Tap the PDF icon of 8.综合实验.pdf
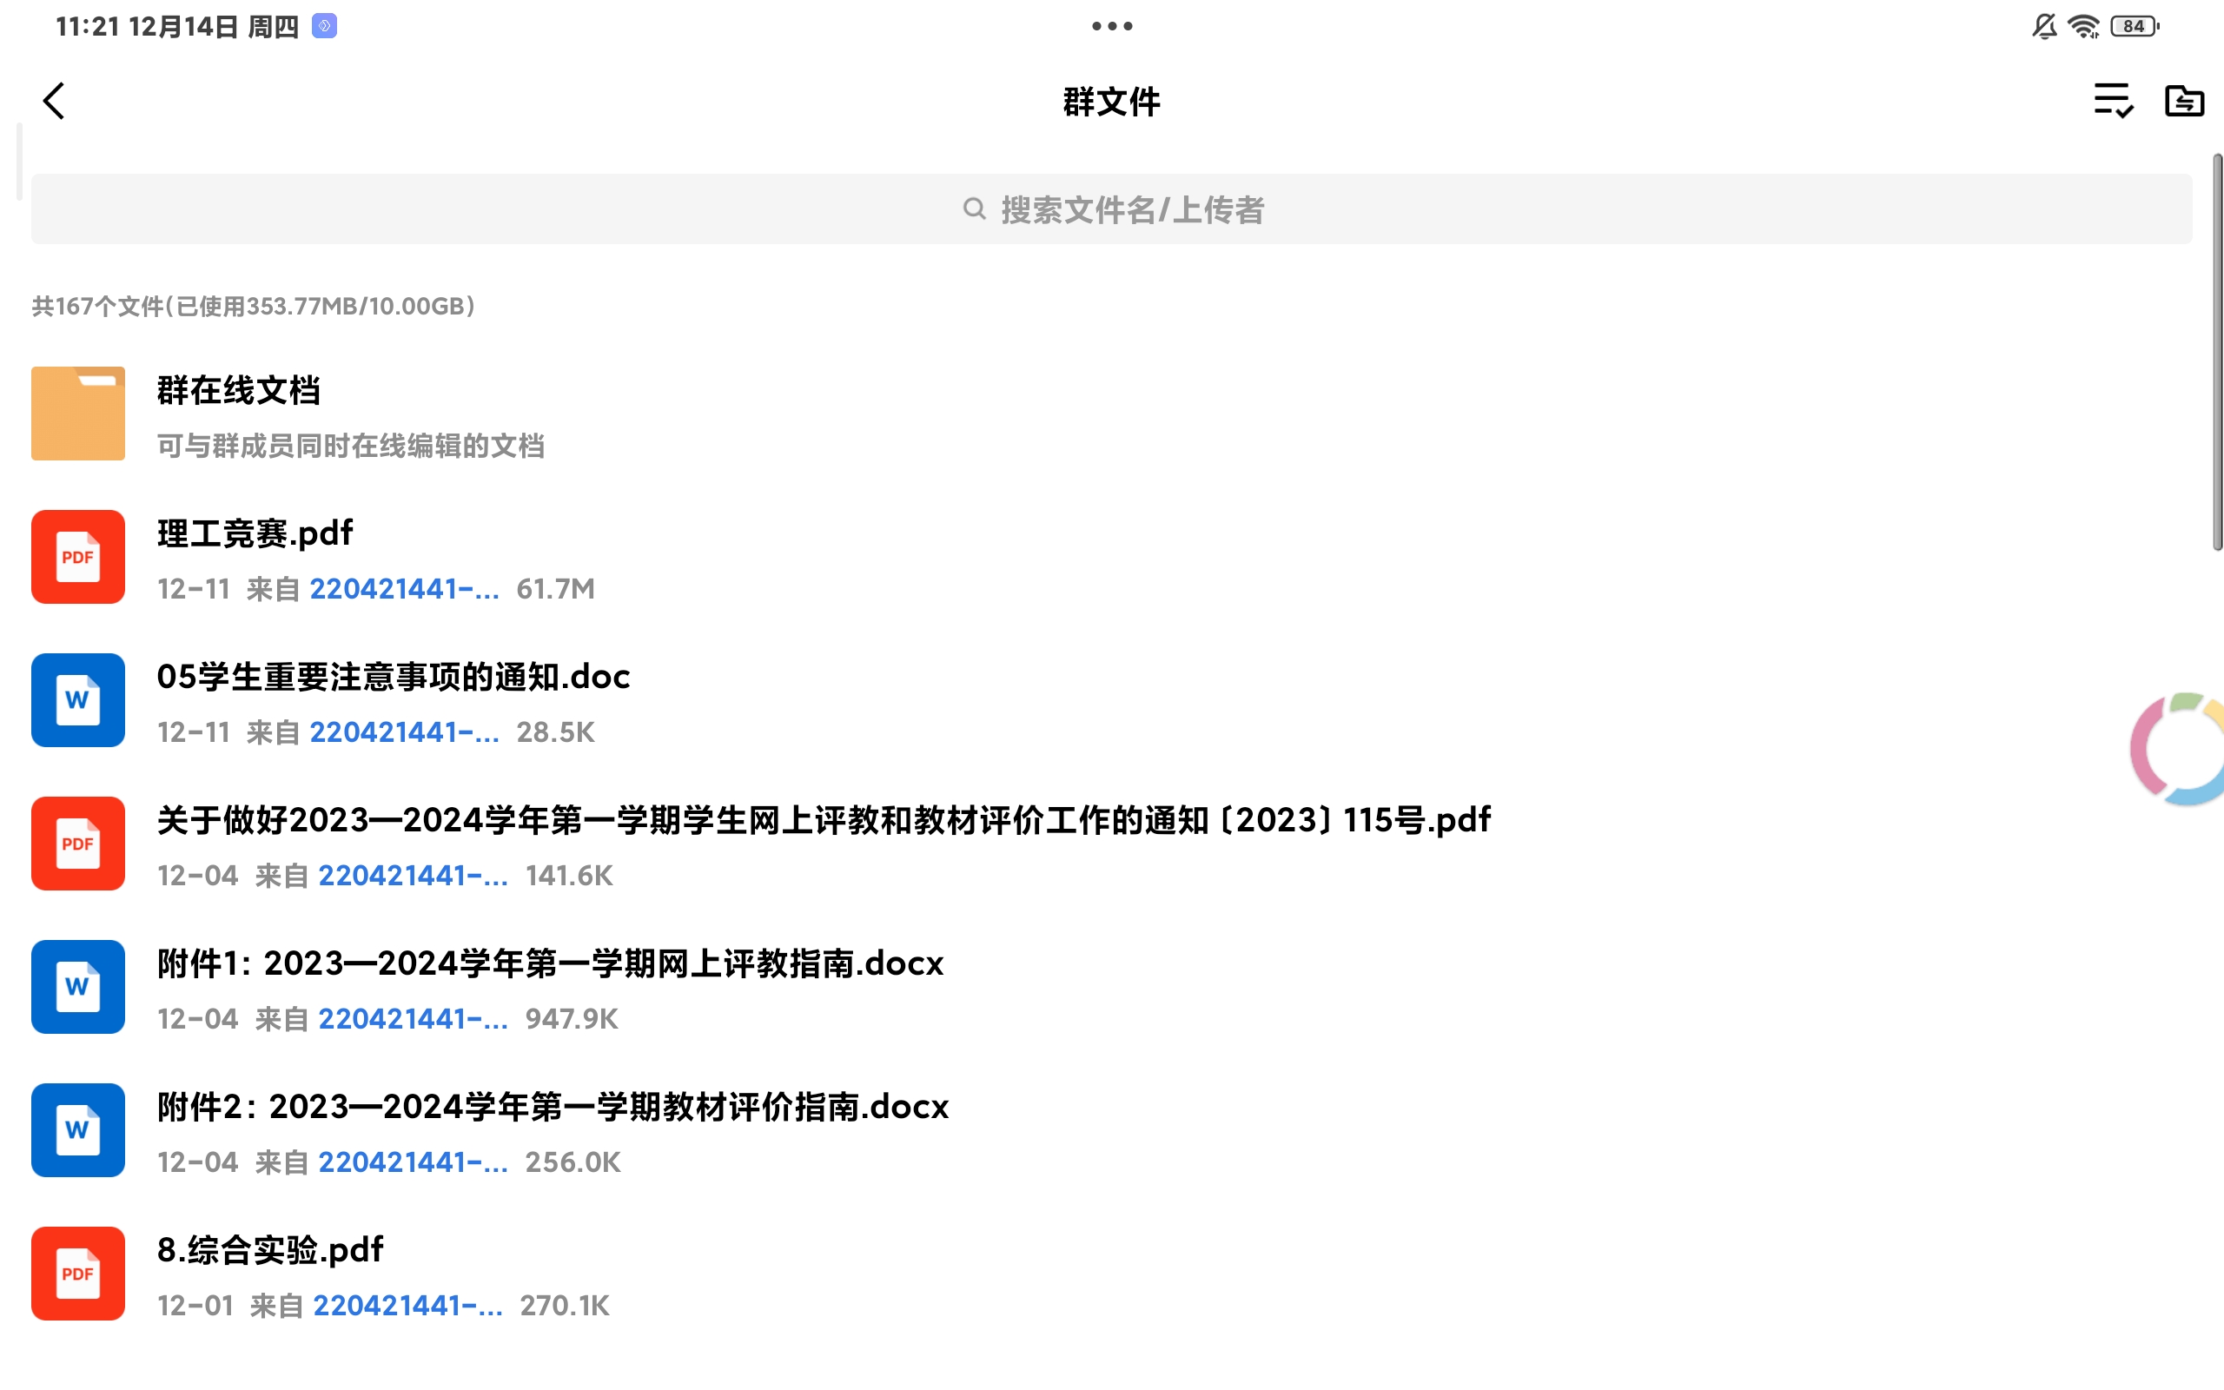Image resolution: width=2224 pixels, height=1390 pixels. pyautogui.click(x=78, y=1274)
